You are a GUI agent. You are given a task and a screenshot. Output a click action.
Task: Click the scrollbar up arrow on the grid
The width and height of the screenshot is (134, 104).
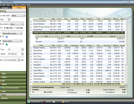coord(126,19)
